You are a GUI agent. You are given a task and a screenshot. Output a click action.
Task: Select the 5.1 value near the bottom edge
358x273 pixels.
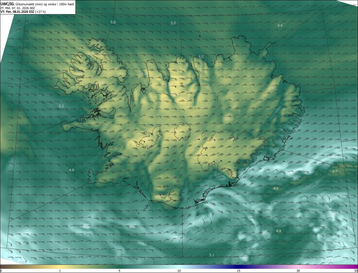tap(212, 255)
